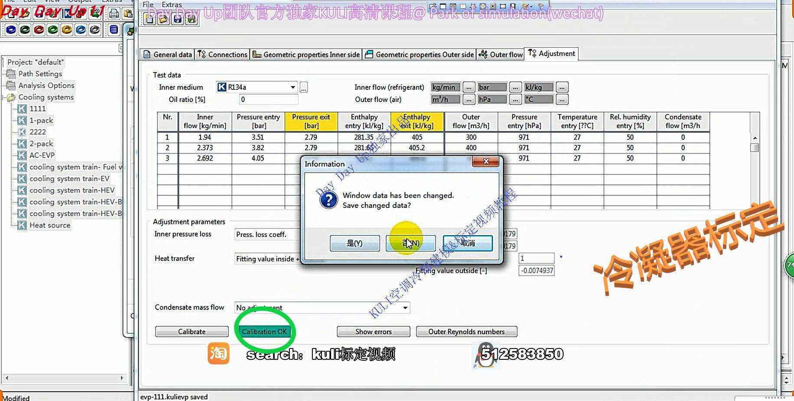Click ellipsis button next to kg/min unit

pos(469,87)
